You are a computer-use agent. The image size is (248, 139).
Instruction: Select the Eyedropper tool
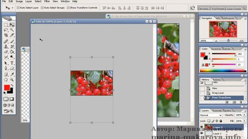point(12,75)
